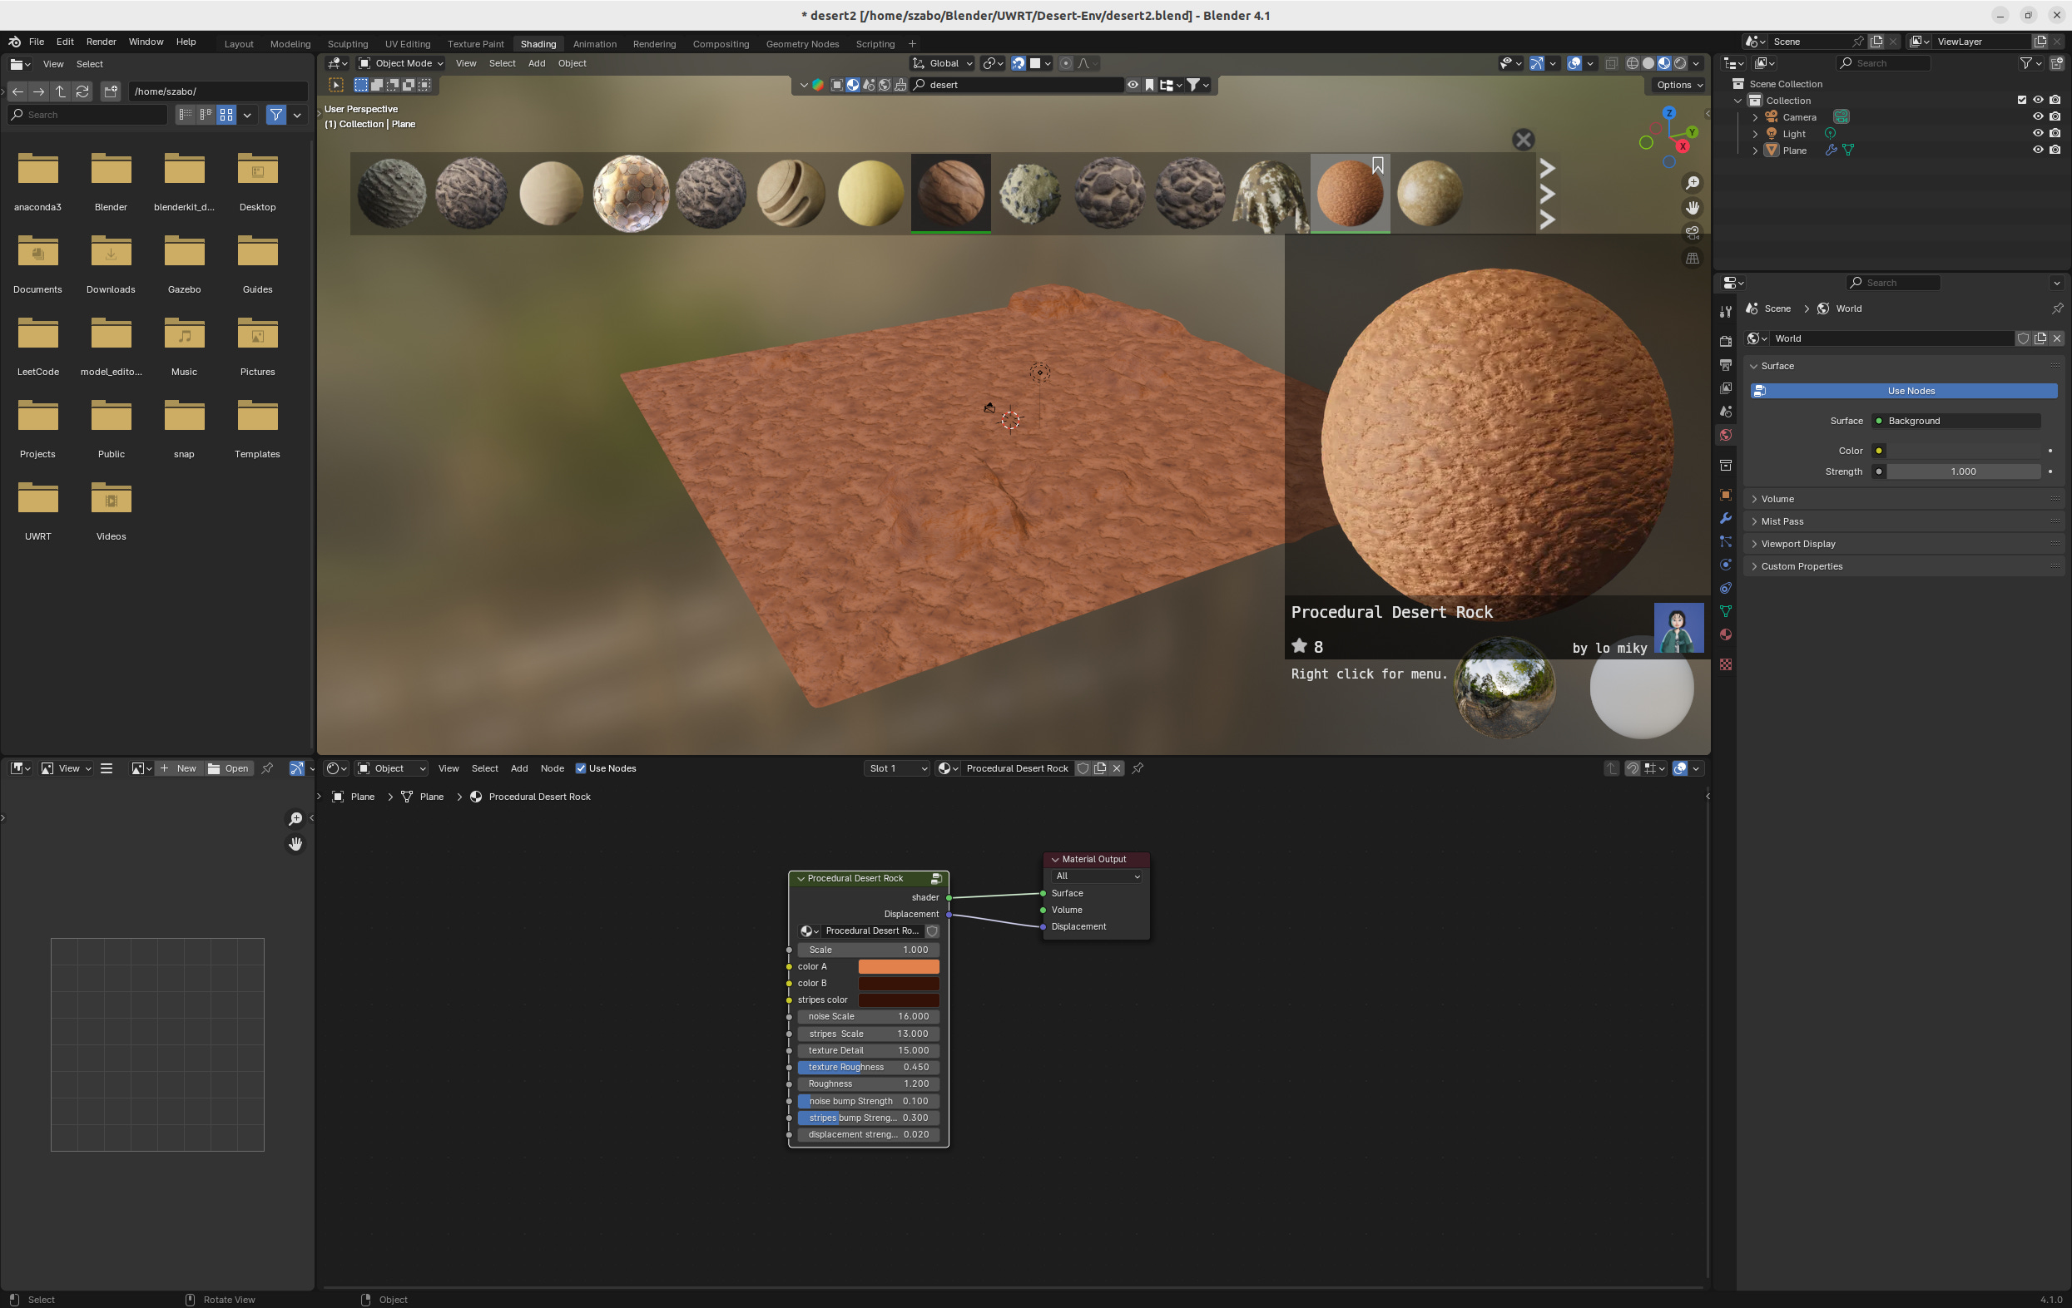Viewport: 2072px width, 1308px height.
Task: Toggle the camera view icon in viewport
Action: (1692, 232)
